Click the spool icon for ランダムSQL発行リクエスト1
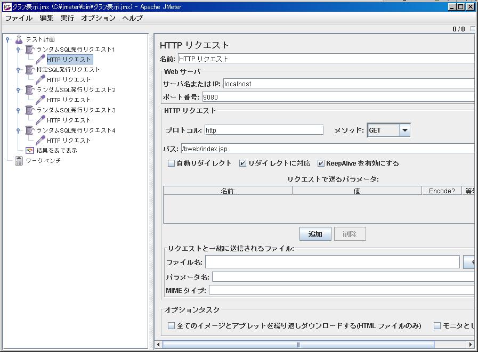 (x=29, y=50)
